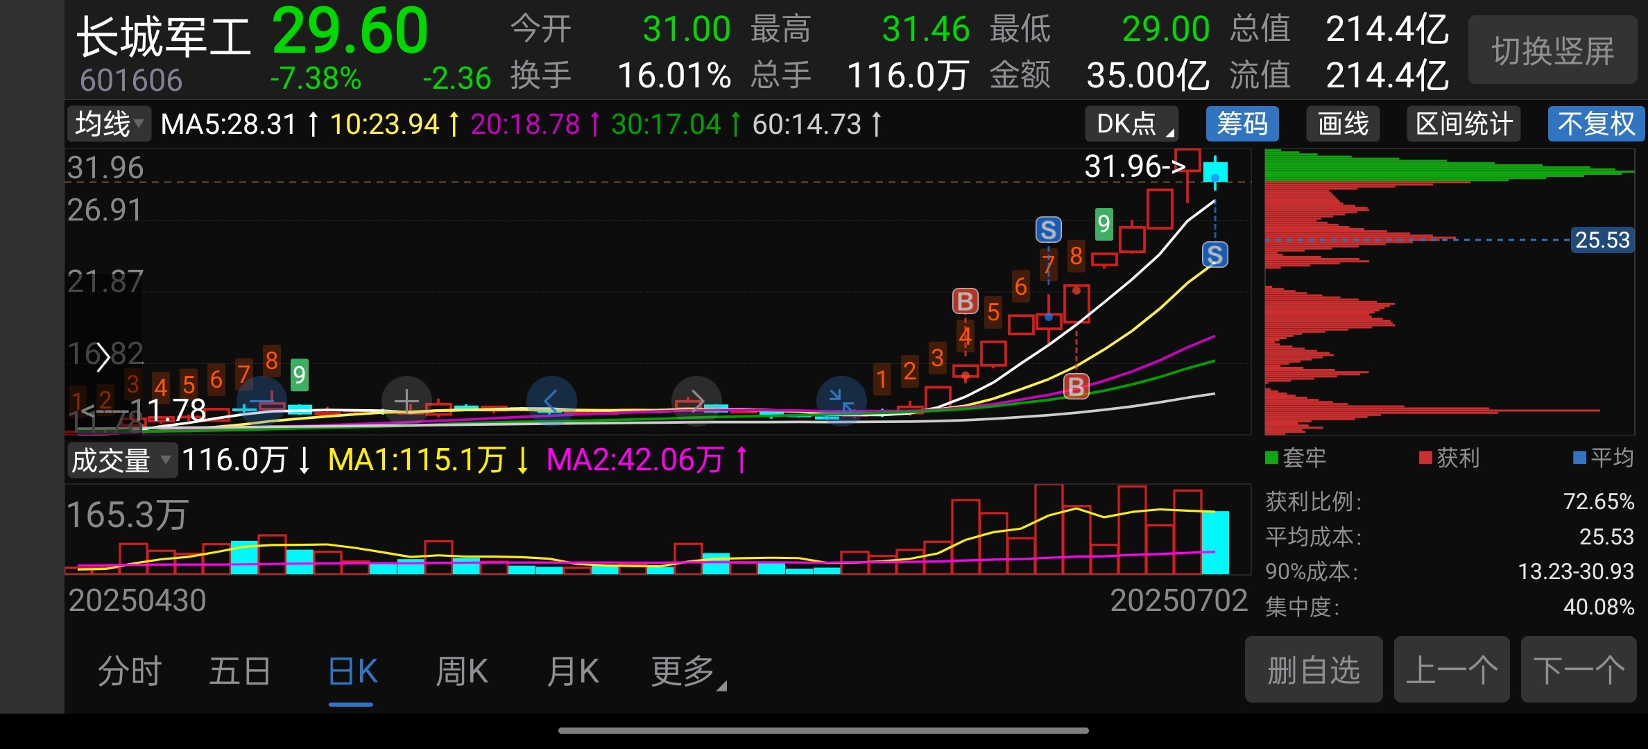Tap the MA5:28.31 indicator value
The image size is (1648, 749).
pyautogui.click(x=229, y=125)
